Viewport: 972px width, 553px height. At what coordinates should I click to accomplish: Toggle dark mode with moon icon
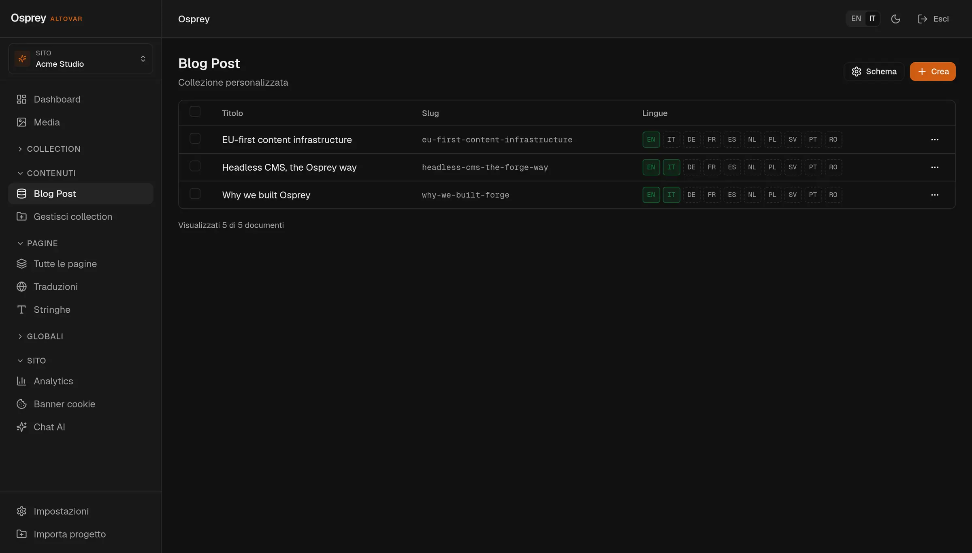point(895,19)
